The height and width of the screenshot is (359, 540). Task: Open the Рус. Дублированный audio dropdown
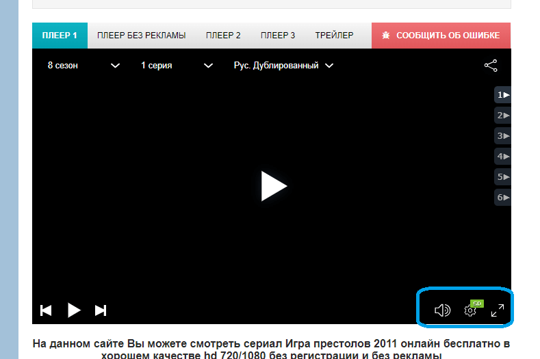coord(283,66)
